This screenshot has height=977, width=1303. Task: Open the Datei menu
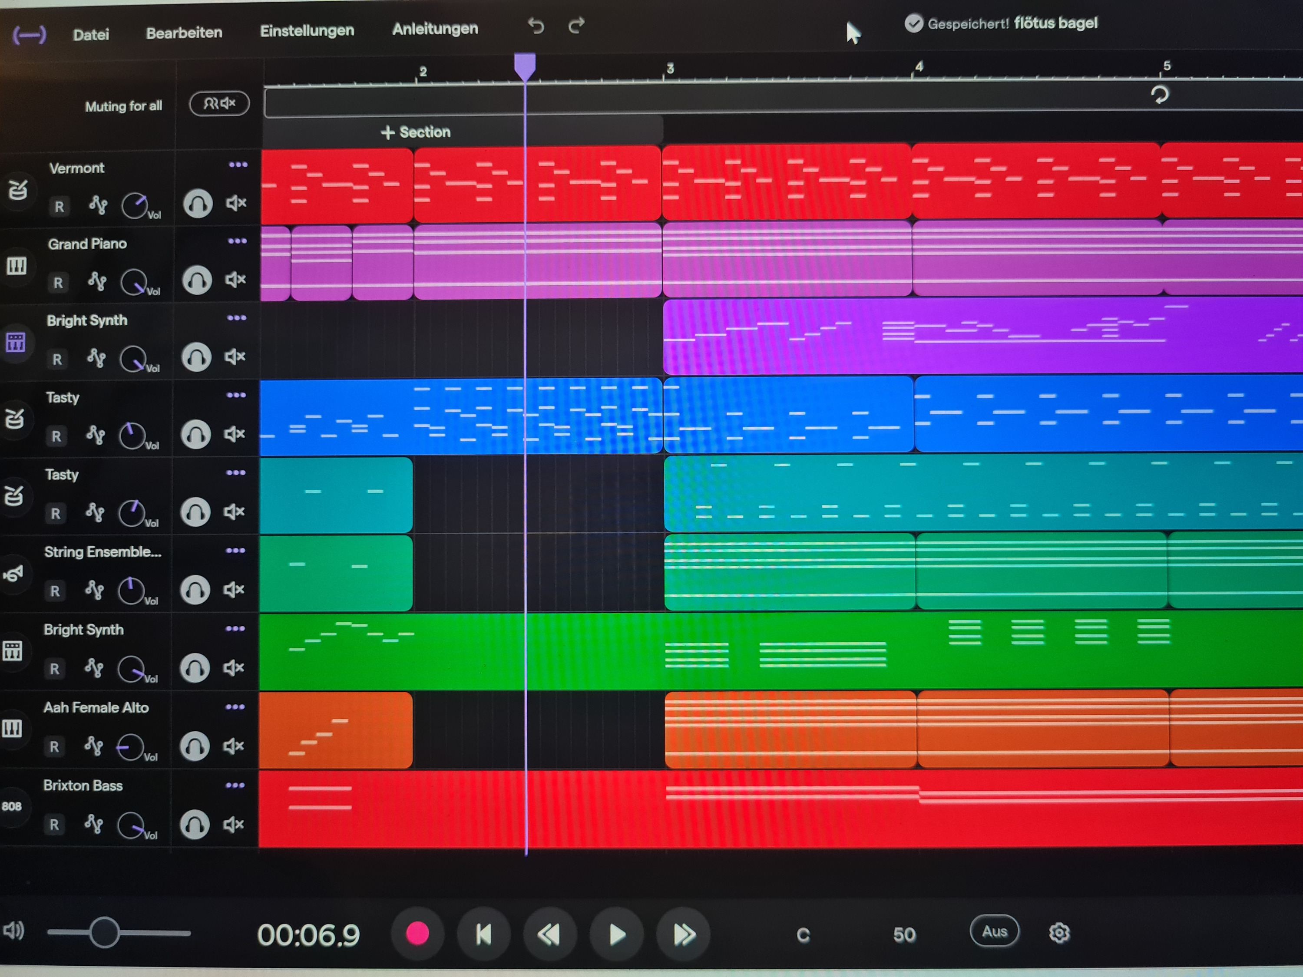91,34
